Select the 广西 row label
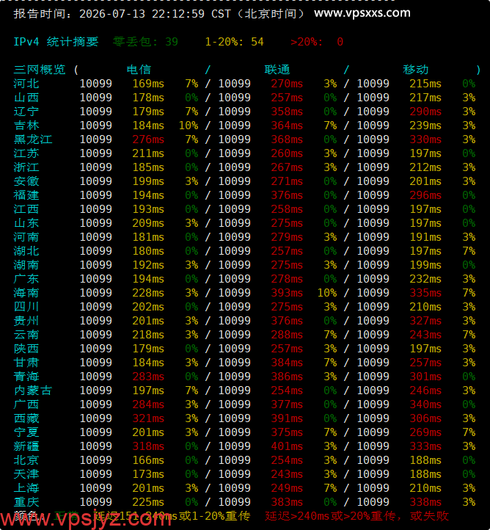The height and width of the screenshot is (530, 490). coord(26,404)
